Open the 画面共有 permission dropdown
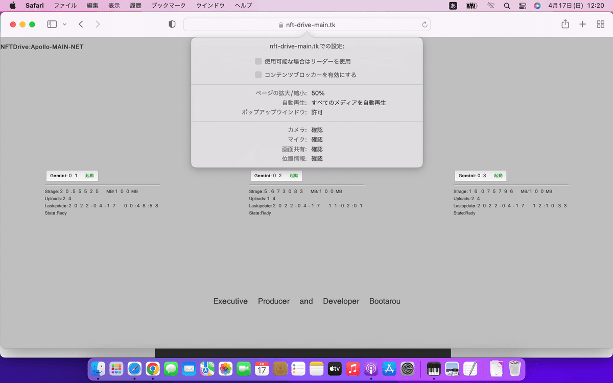Image resolution: width=613 pixels, height=383 pixels. [x=317, y=149]
